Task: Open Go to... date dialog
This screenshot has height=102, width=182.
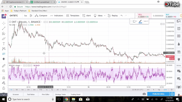Action: click(65, 90)
